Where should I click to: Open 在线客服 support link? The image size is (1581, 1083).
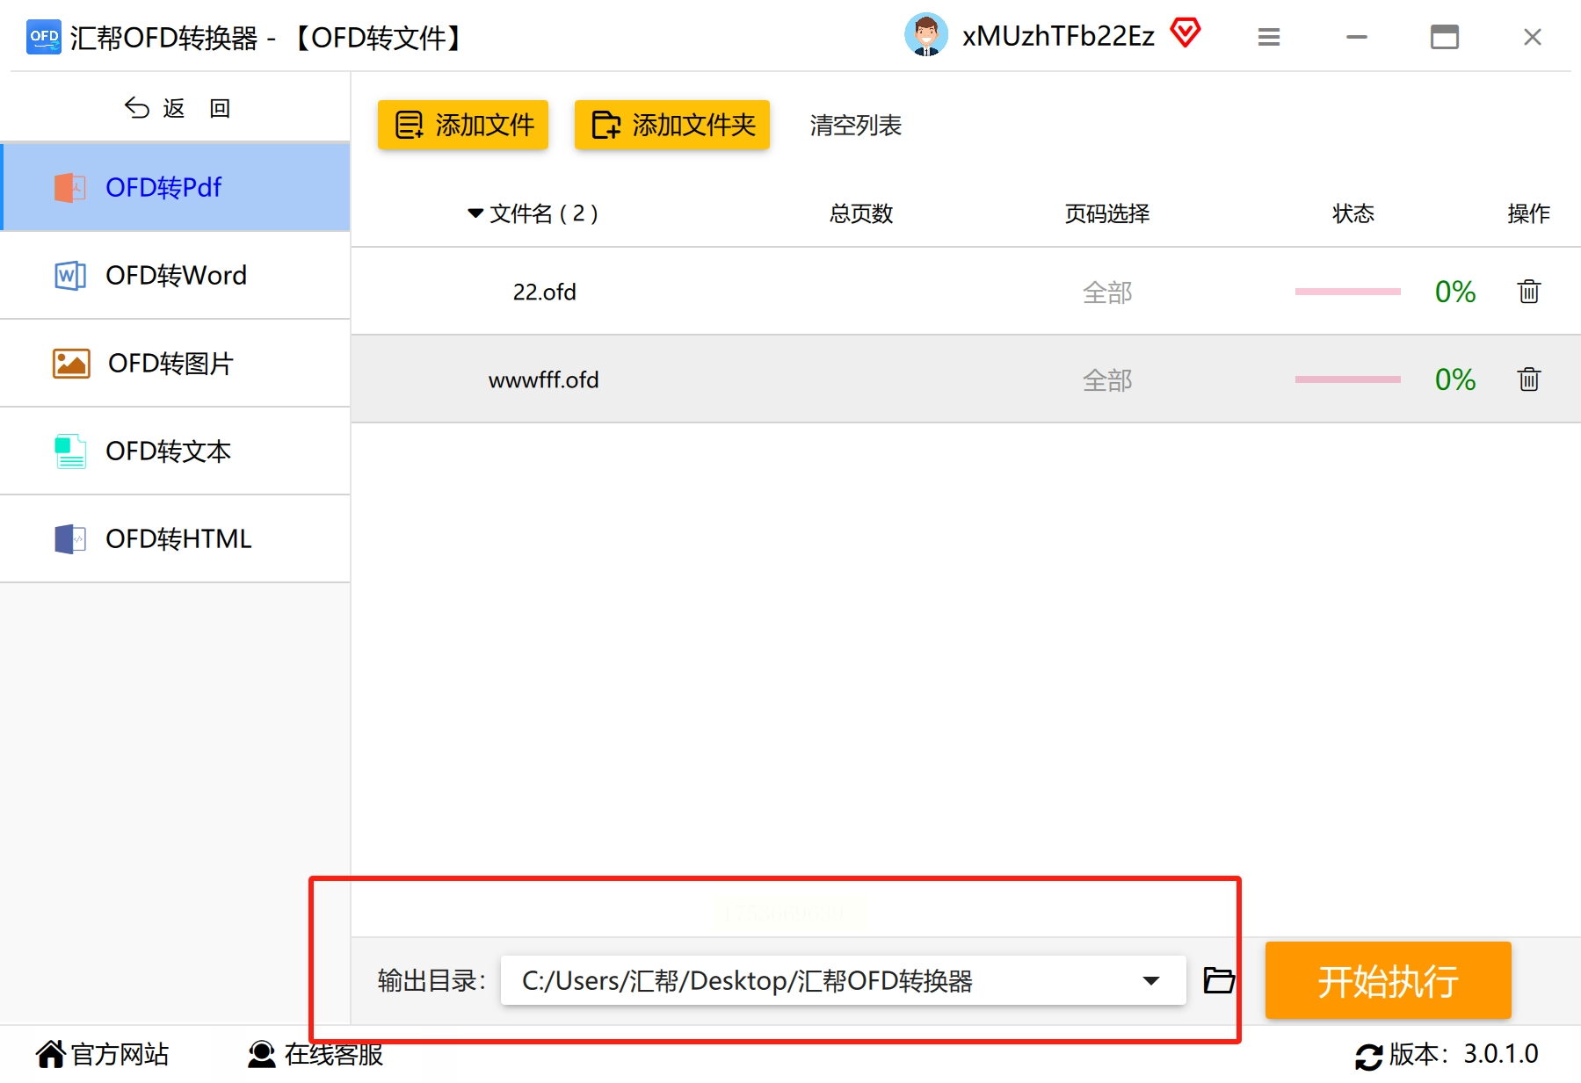(x=334, y=1054)
